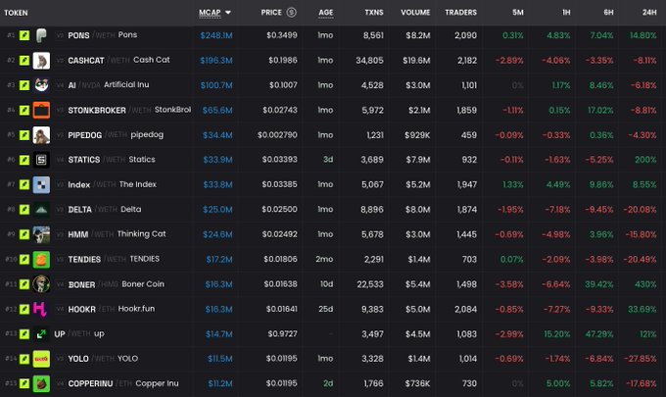Click the $19.6M volume value
This screenshot has width=666, height=397.
(x=416, y=61)
